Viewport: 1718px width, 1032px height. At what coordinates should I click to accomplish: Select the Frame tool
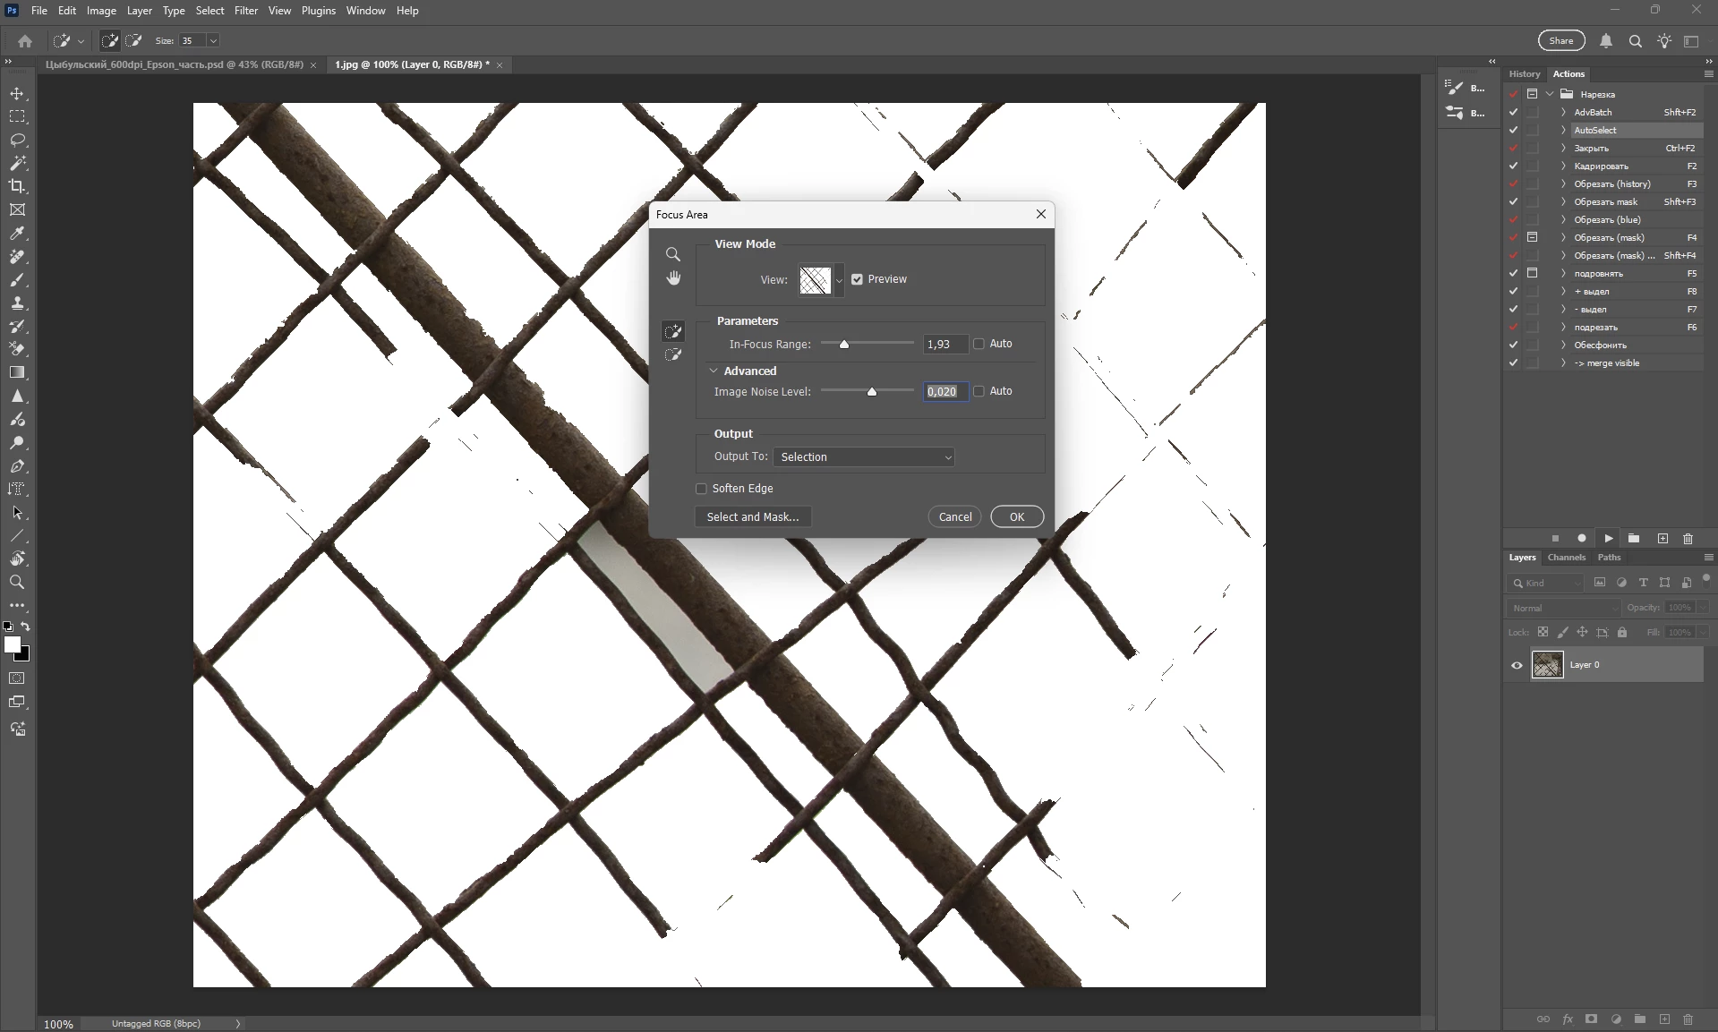pyautogui.click(x=17, y=209)
